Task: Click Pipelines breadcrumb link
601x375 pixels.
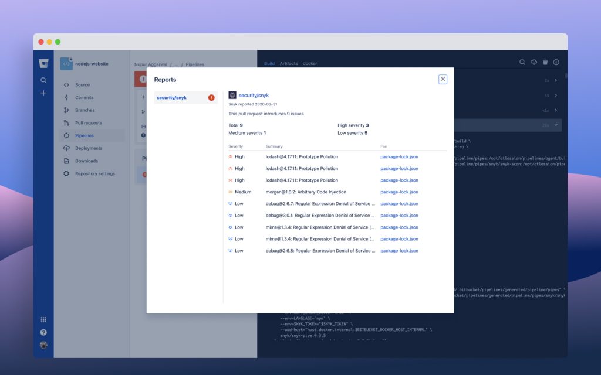Action: (x=195, y=64)
